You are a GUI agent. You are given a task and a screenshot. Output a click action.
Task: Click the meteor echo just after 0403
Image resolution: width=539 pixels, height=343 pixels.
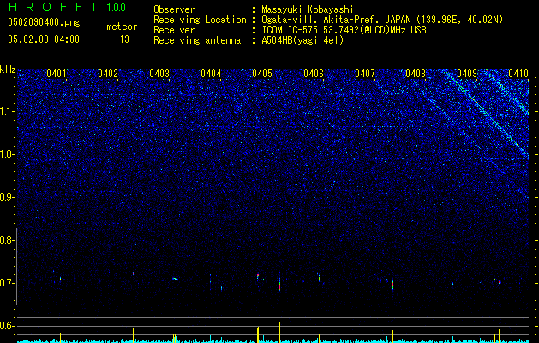[x=175, y=279]
